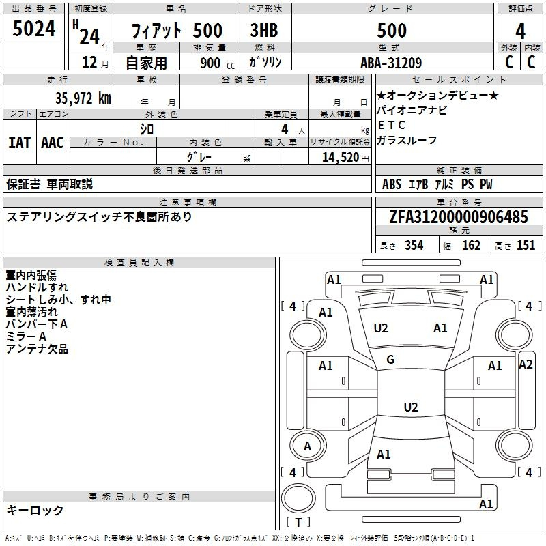Click the A1 mark beside the hood U2
Image resolution: width=546 pixels, height=546 pixels.
tap(441, 328)
